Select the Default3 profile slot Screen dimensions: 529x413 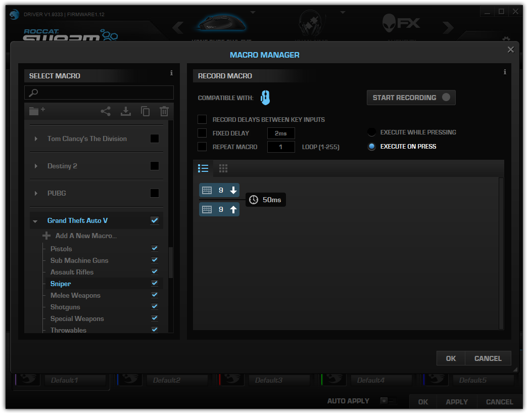tap(279, 380)
